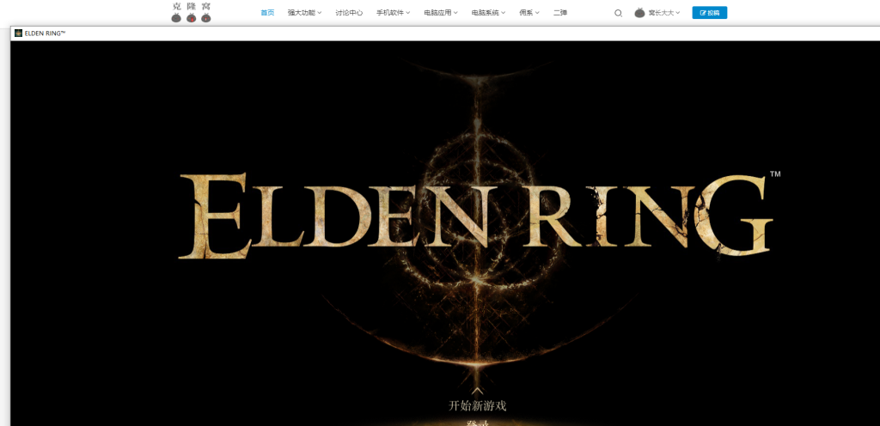
Task: Click the 窝长大大 user avatar icon
Action: pos(639,12)
